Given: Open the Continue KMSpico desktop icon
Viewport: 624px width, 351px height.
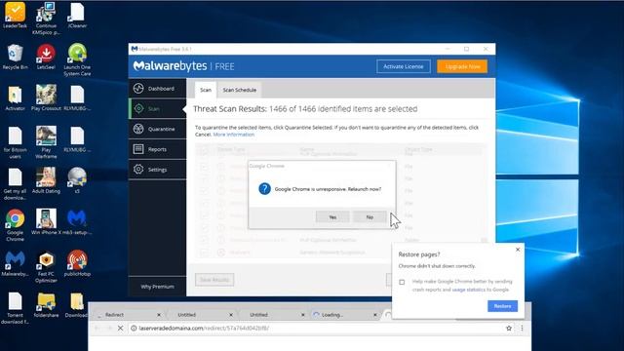Looking at the screenshot, I should [46, 18].
